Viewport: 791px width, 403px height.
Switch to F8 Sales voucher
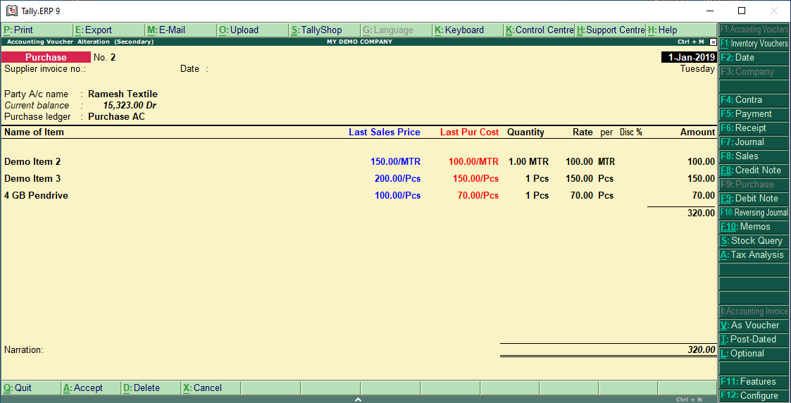tap(754, 156)
